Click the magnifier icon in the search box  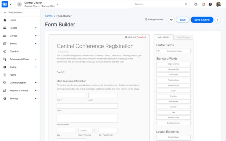(186, 4)
